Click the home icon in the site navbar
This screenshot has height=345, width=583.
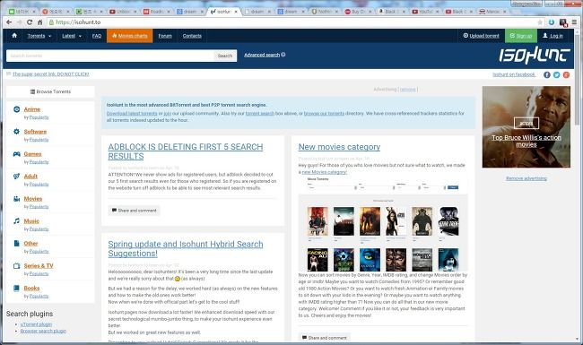pos(14,36)
